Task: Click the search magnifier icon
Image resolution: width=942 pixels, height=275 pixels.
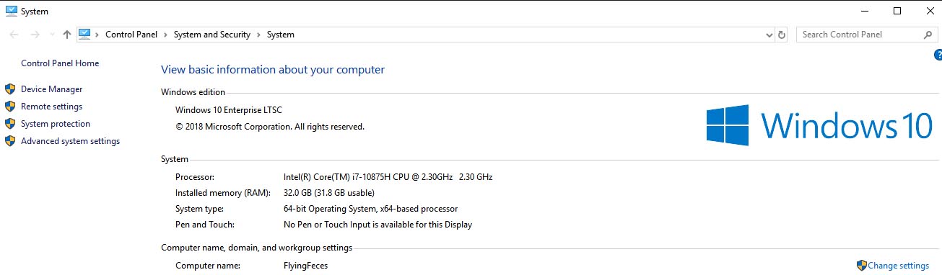Action: [928, 35]
